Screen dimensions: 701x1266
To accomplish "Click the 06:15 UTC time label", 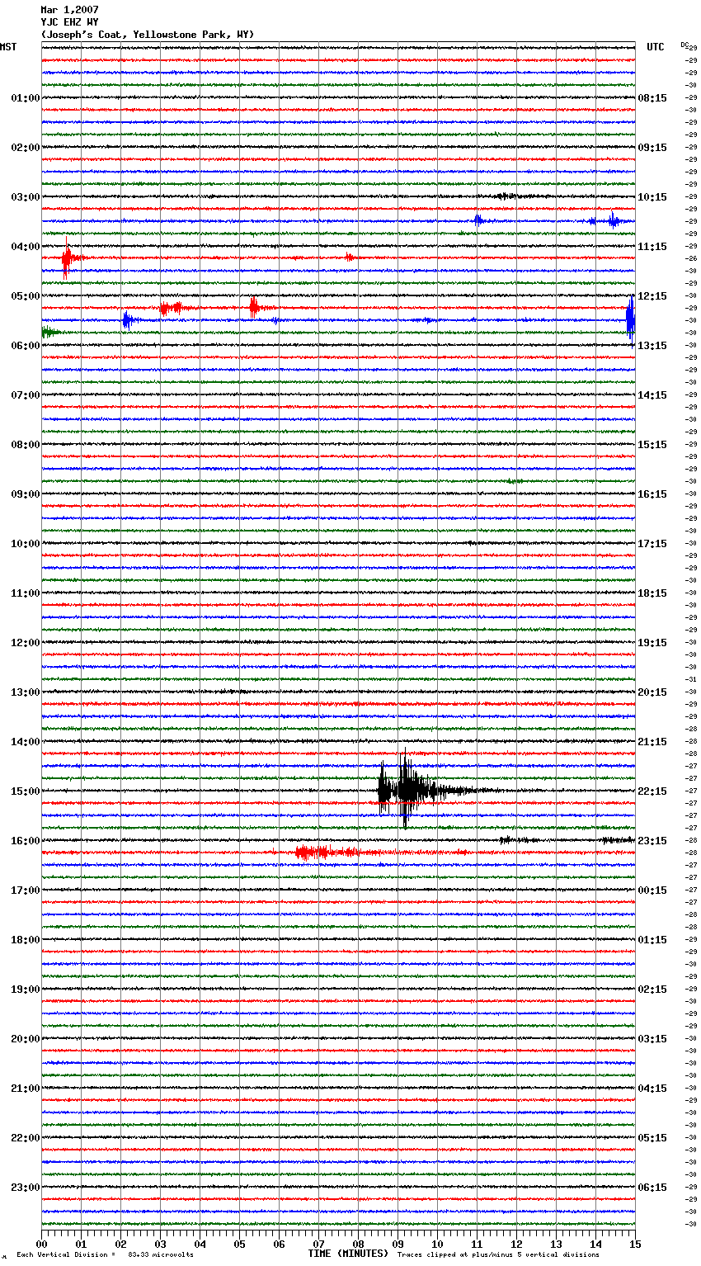I will click(x=652, y=1188).
